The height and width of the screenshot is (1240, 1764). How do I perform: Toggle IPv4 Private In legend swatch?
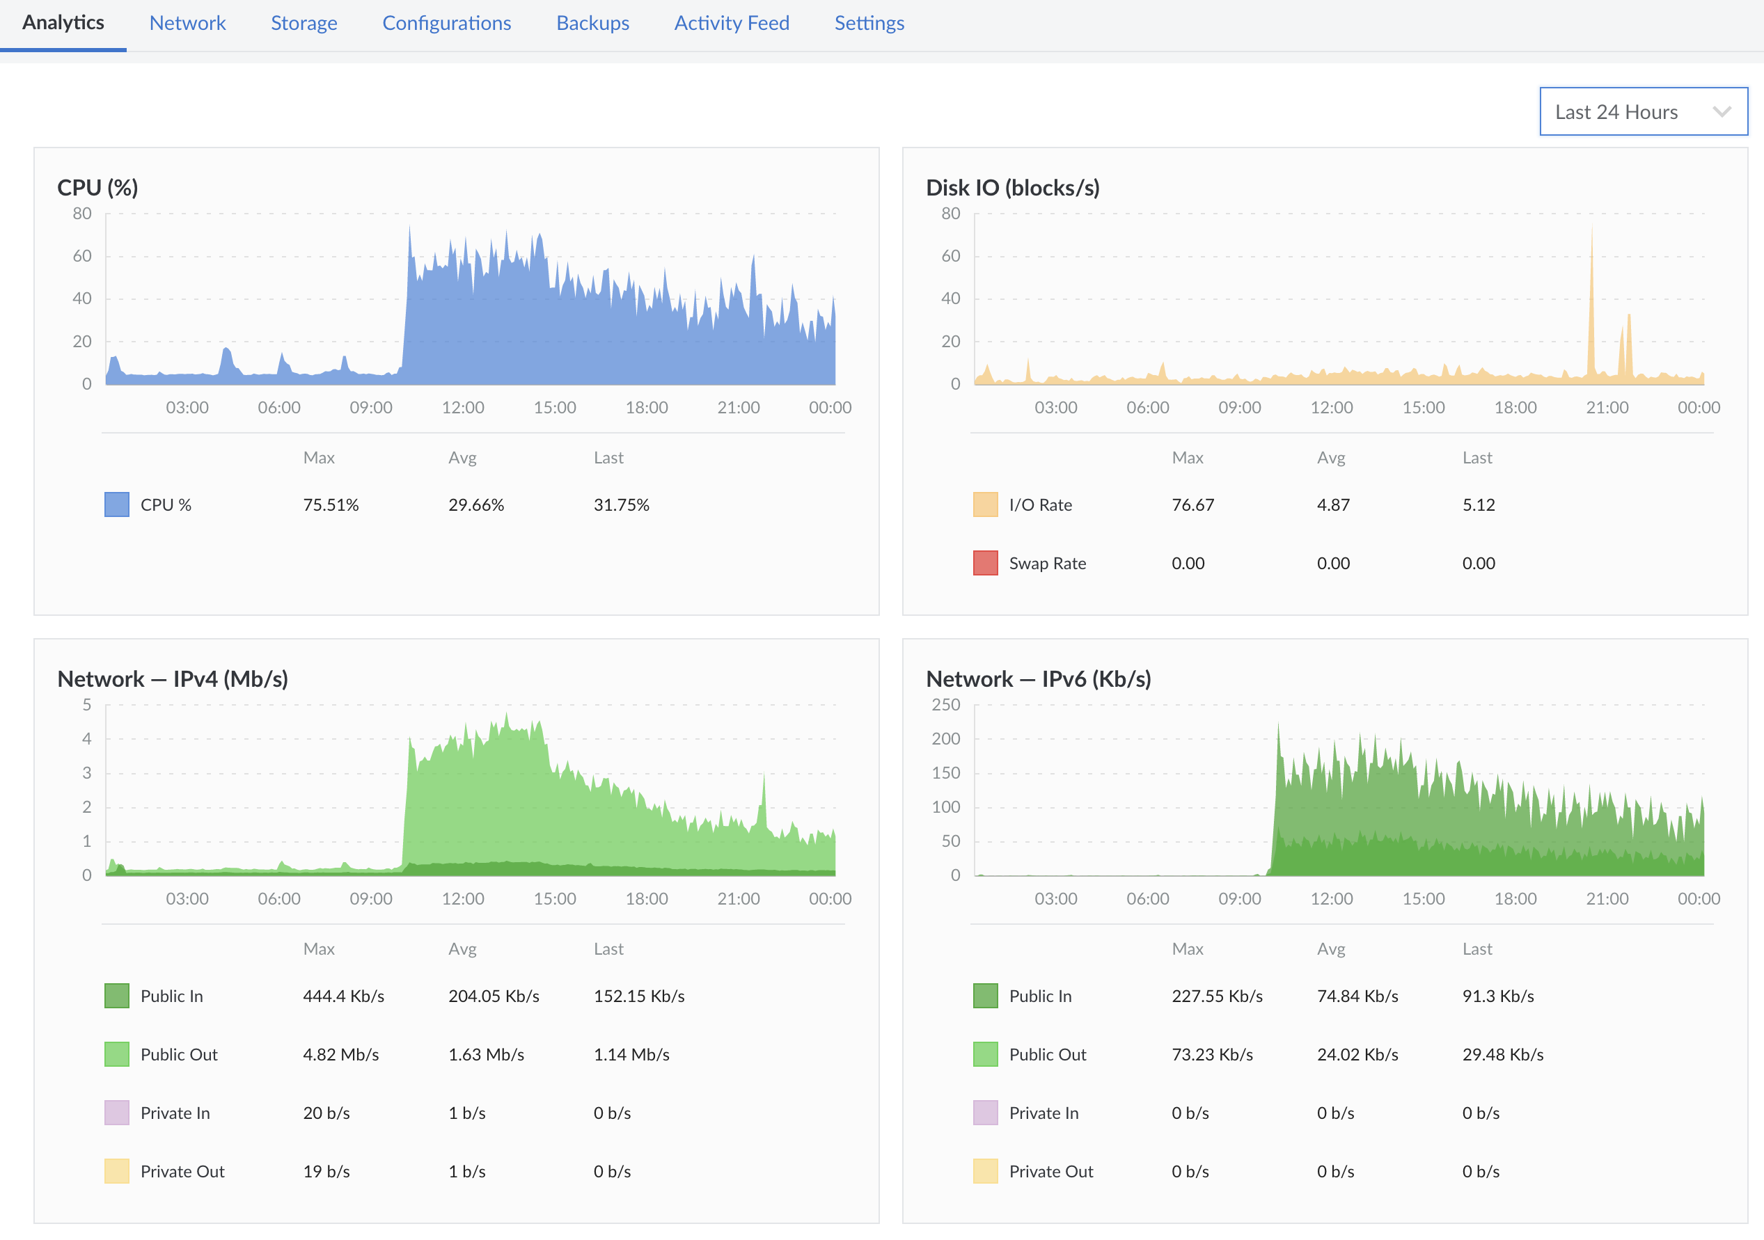(117, 1113)
